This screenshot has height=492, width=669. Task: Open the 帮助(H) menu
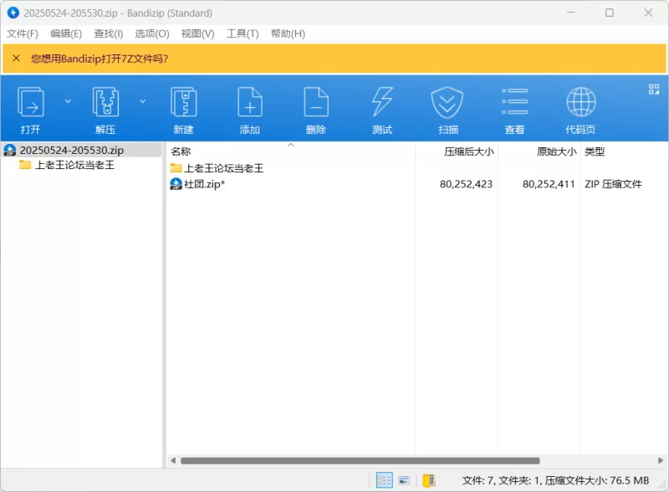(x=288, y=33)
